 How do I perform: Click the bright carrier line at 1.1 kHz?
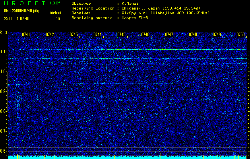[127, 50]
